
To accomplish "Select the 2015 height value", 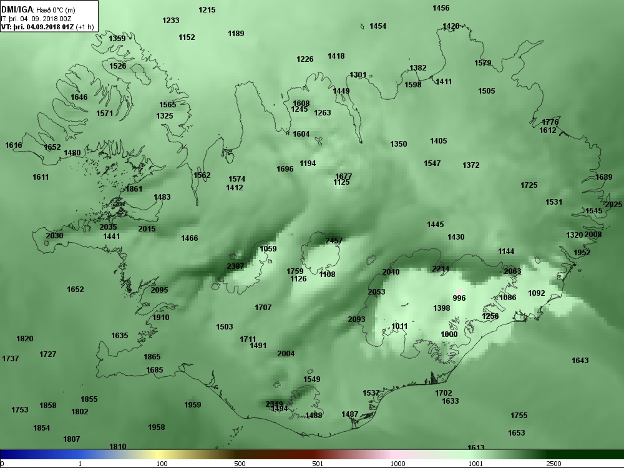I will tap(147, 228).
